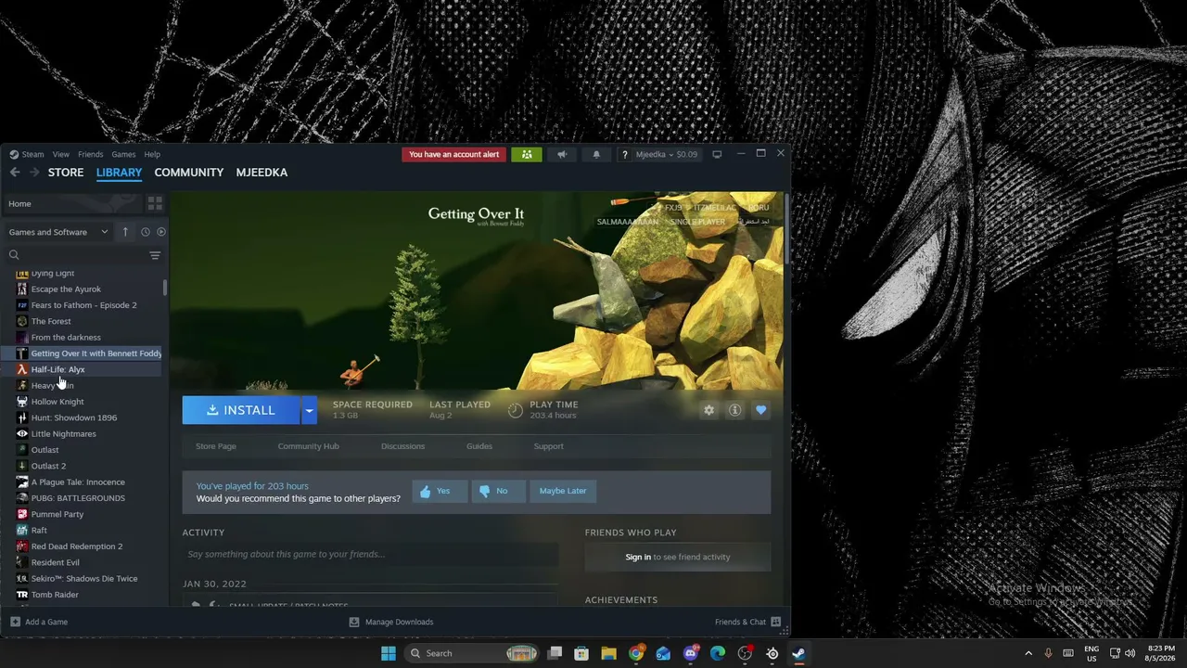1187x668 pixels.
Task: Filter to ready-to-play games using the play icon
Action: tap(161, 232)
